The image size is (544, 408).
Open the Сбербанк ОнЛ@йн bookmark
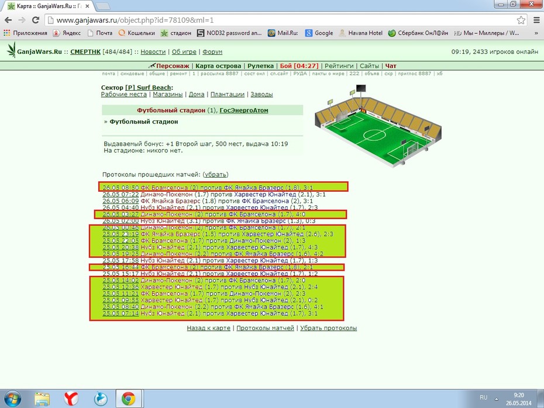pos(418,33)
